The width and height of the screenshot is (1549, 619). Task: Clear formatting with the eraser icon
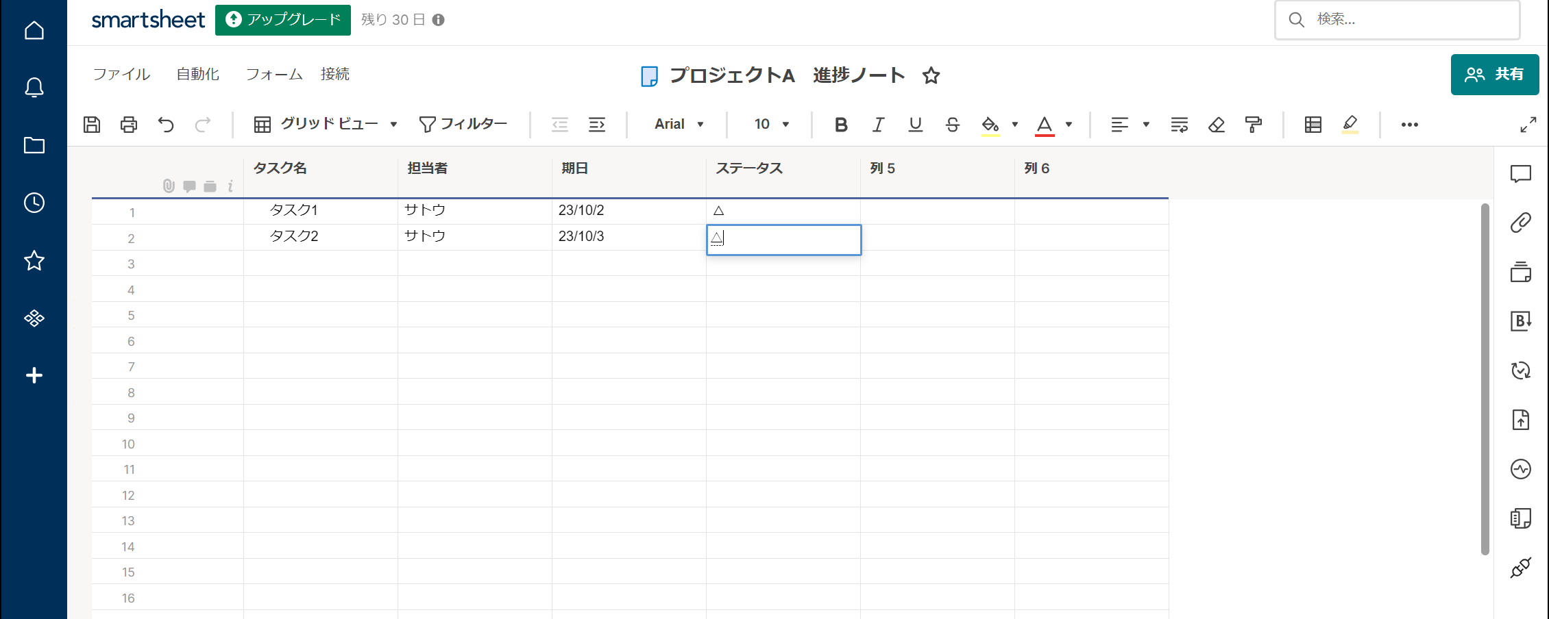(1217, 125)
